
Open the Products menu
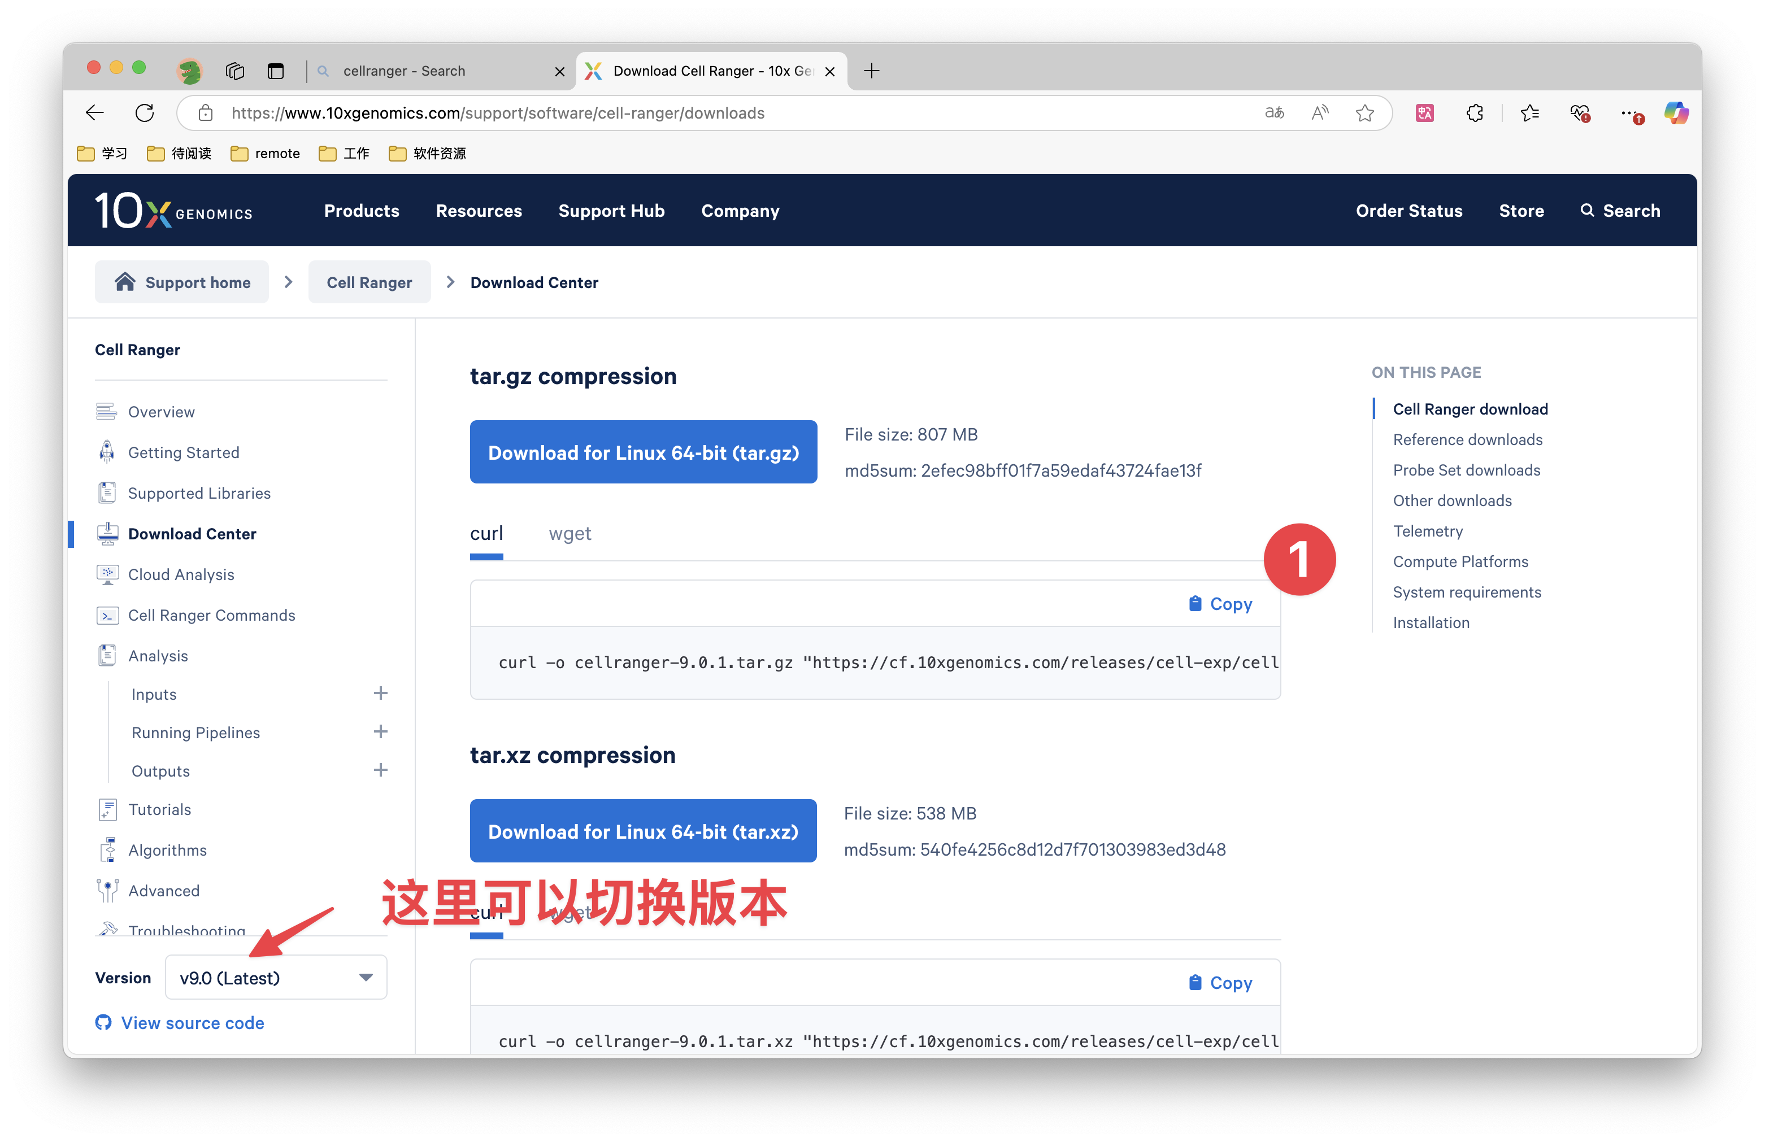point(361,211)
